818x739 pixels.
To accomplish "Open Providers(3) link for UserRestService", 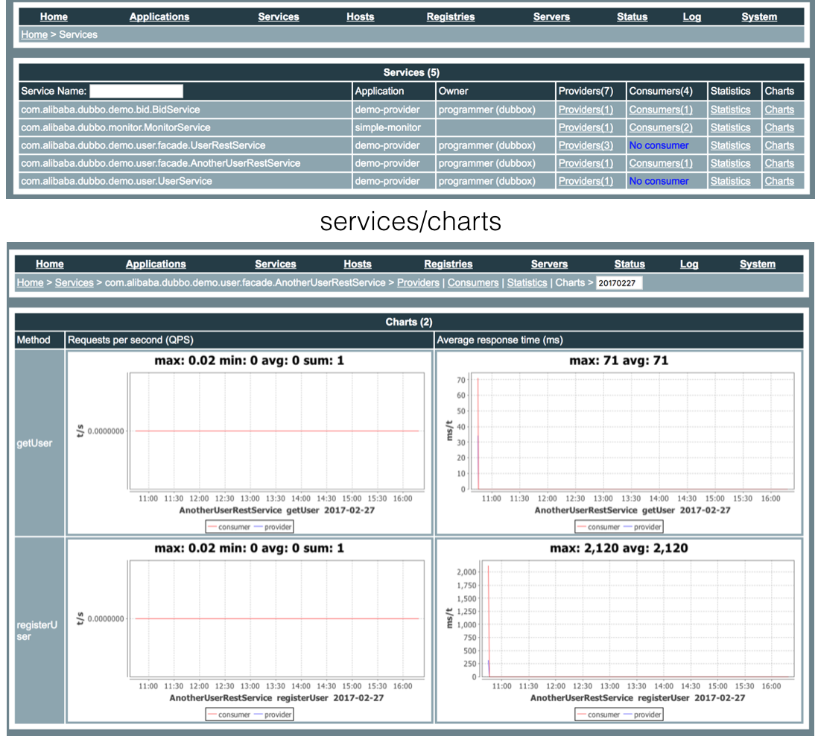I will 586,145.
